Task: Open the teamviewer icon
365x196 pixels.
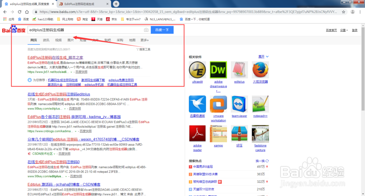Action: point(239,104)
